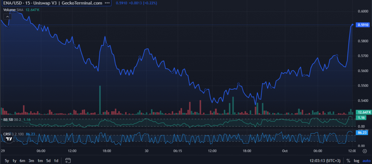
Task: Toggle log scale mode
Action: point(356,160)
